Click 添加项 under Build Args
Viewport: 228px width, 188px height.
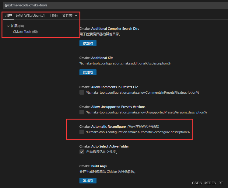pyautogui.click(x=88, y=181)
